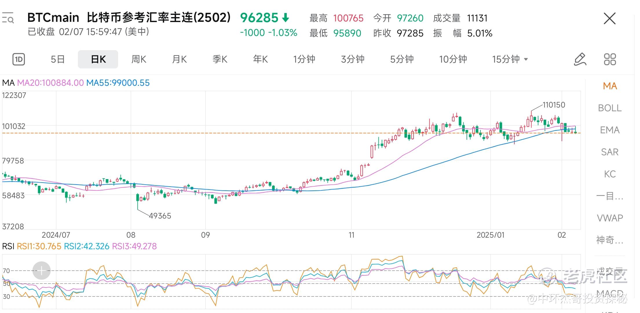The width and height of the screenshot is (640, 313).
Task: Enable the EMA indicator overlay
Action: tap(610, 130)
